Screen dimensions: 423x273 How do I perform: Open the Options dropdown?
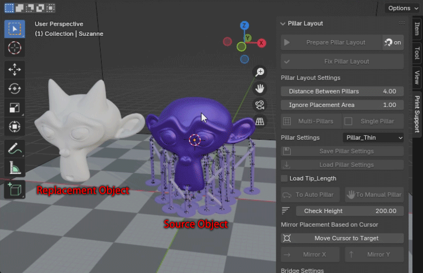point(403,8)
